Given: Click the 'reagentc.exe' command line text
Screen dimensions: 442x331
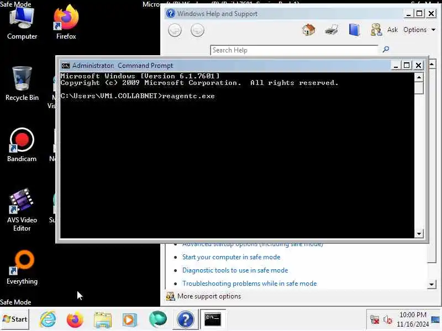Looking at the screenshot, I should [188, 96].
